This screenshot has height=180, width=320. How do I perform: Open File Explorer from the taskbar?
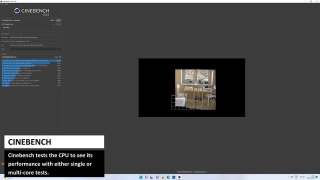[162, 177]
